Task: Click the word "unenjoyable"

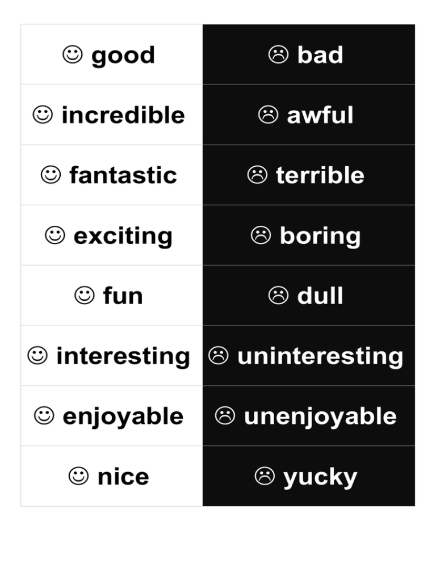Action: pyautogui.click(x=320, y=416)
